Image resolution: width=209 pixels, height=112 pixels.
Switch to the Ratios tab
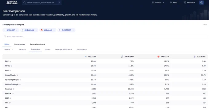pyautogui.click(x=7, y=44)
